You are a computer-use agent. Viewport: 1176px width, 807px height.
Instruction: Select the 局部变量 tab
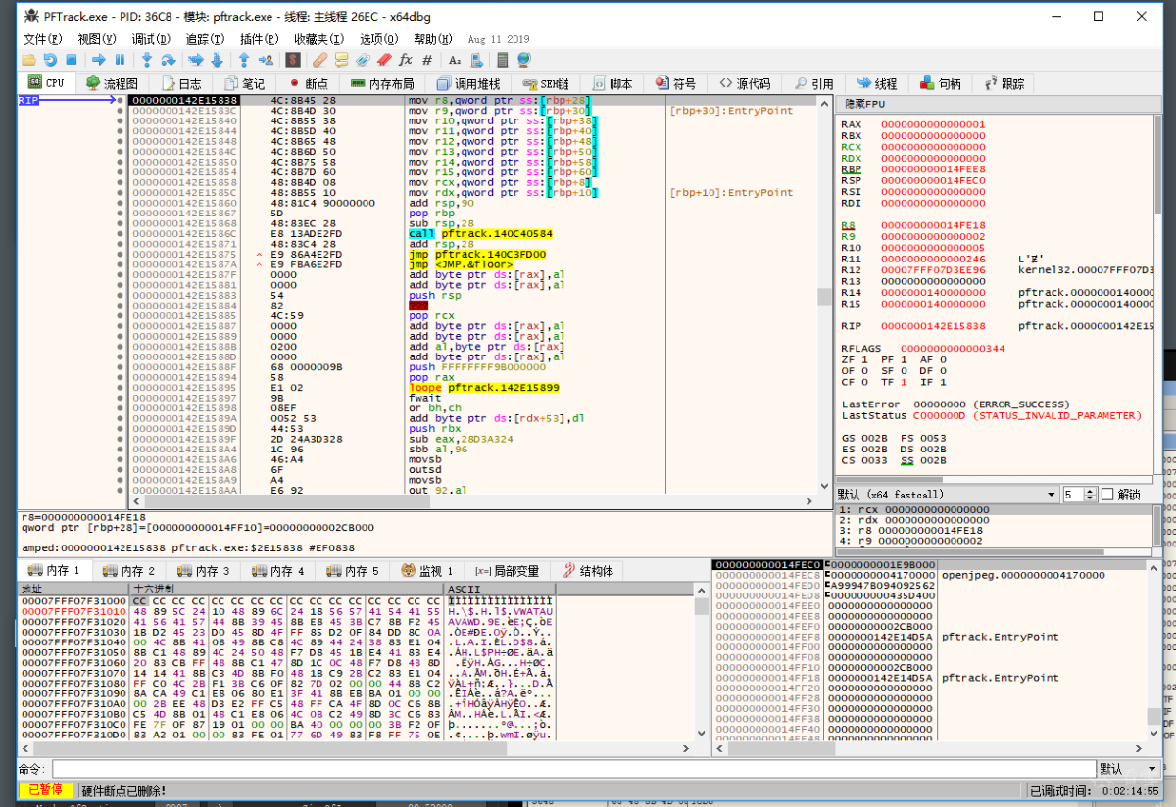click(x=508, y=571)
